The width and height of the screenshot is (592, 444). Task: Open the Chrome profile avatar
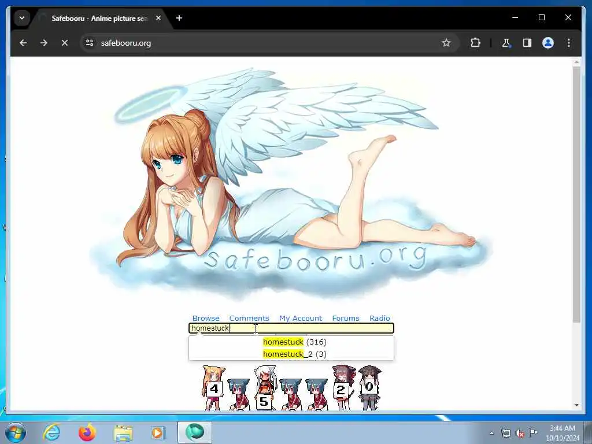[548, 43]
